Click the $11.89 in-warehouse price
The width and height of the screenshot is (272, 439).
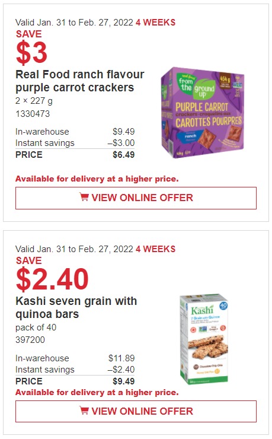tap(121, 358)
